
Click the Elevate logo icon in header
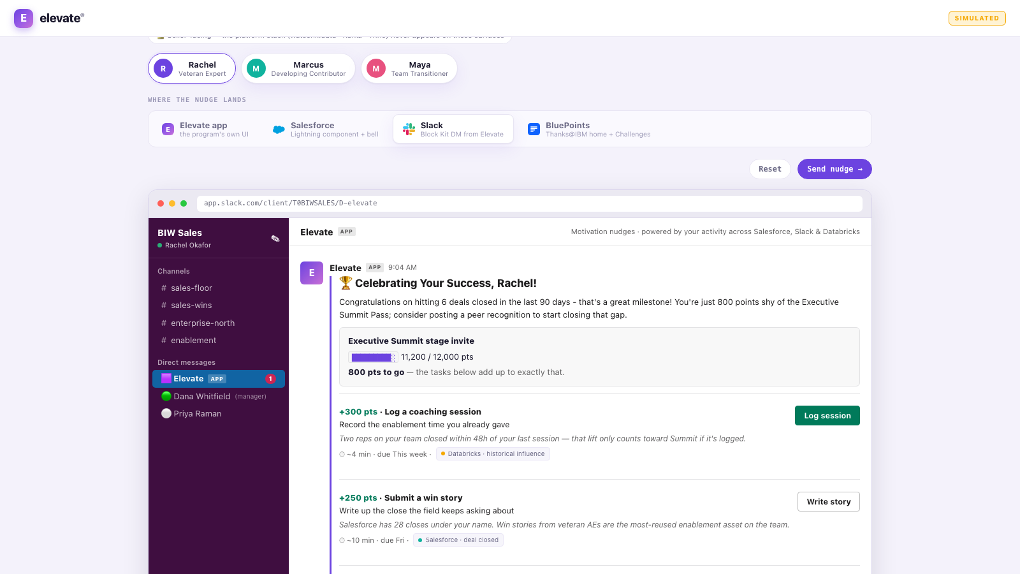click(x=24, y=18)
